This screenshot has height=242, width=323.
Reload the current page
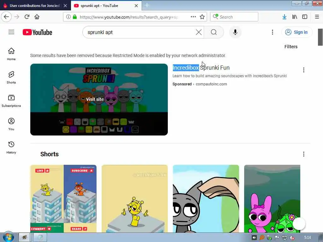click(27, 17)
